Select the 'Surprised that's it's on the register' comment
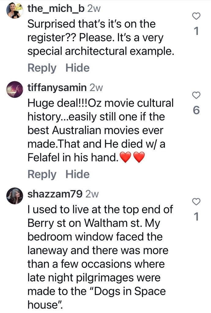Viewport: 211px width, 313px height. 101,38
